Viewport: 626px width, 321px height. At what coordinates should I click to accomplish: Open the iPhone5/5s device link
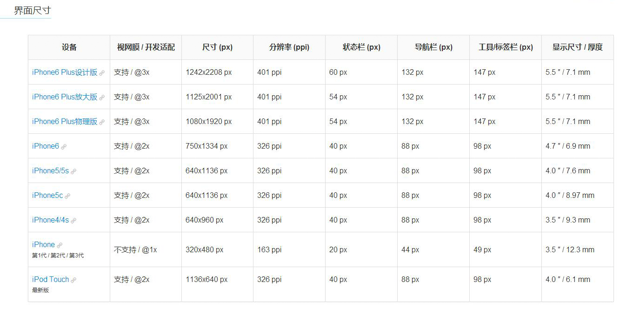[50, 171]
